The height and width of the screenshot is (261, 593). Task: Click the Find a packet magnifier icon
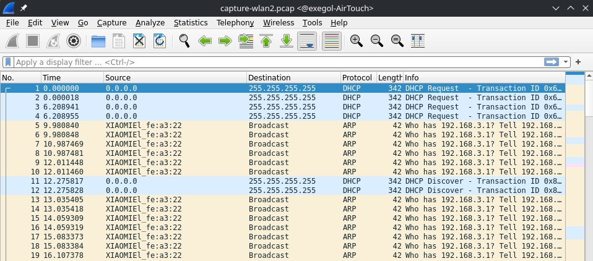pos(184,41)
